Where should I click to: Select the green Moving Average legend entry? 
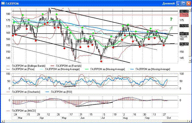coord(105,69)
